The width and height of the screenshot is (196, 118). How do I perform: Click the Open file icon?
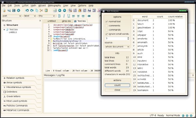pos(9,10)
